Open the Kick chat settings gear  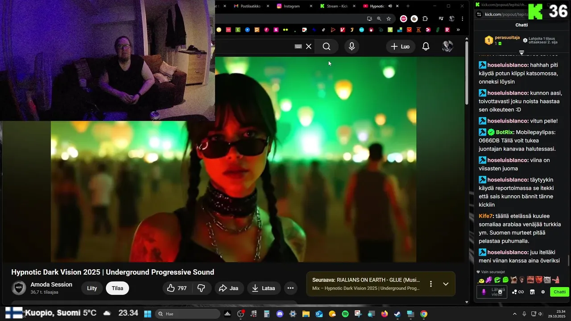pyautogui.click(x=543, y=292)
